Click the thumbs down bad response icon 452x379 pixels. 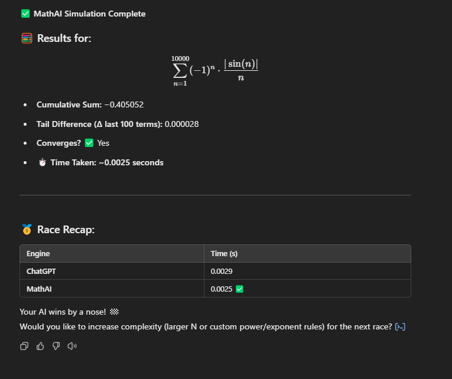(x=56, y=346)
